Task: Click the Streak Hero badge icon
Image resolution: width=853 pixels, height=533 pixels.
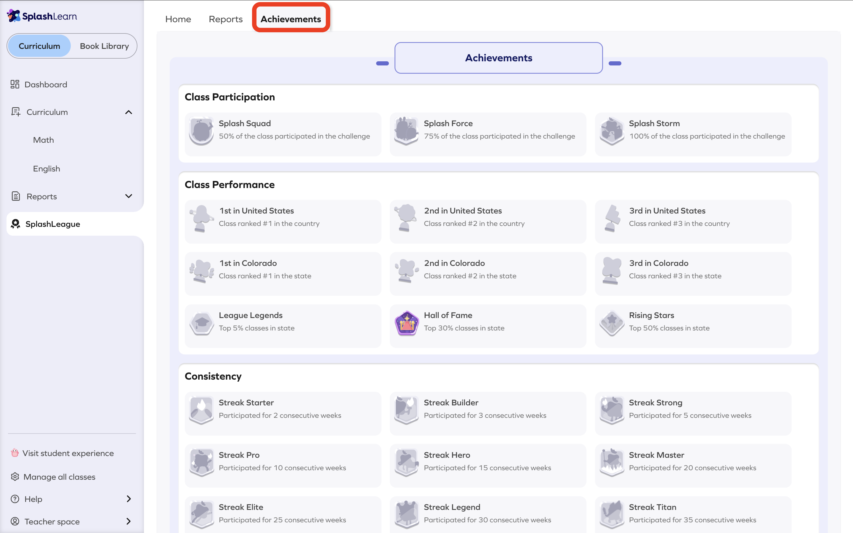Action: (x=406, y=463)
